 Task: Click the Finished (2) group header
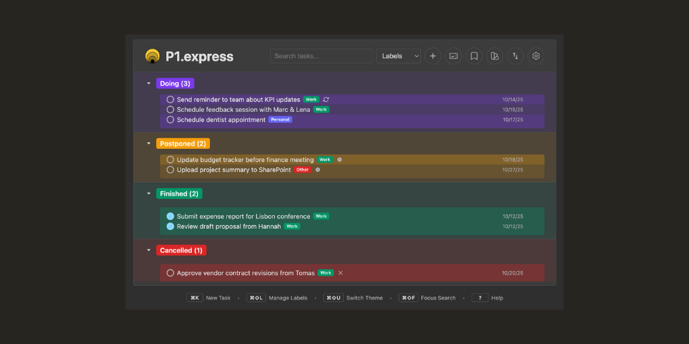coord(179,194)
